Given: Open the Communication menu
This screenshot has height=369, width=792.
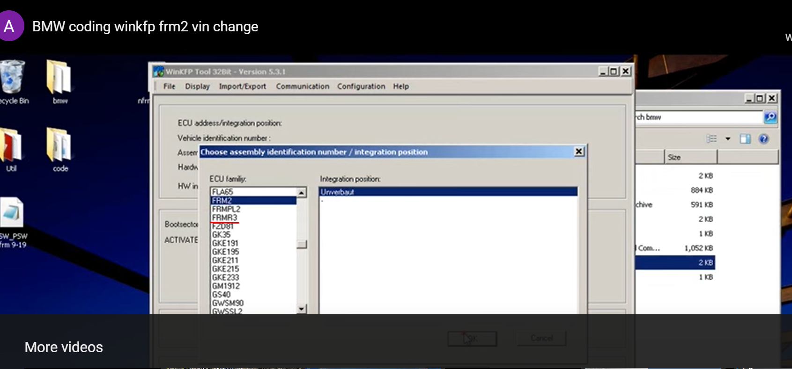Looking at the screenshot, I should [x=303, y=87].
